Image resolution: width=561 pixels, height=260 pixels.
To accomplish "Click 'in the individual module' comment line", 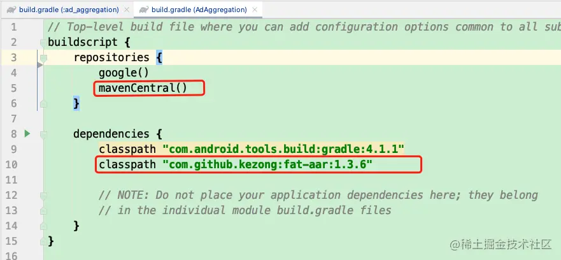I will coord(245,210).
